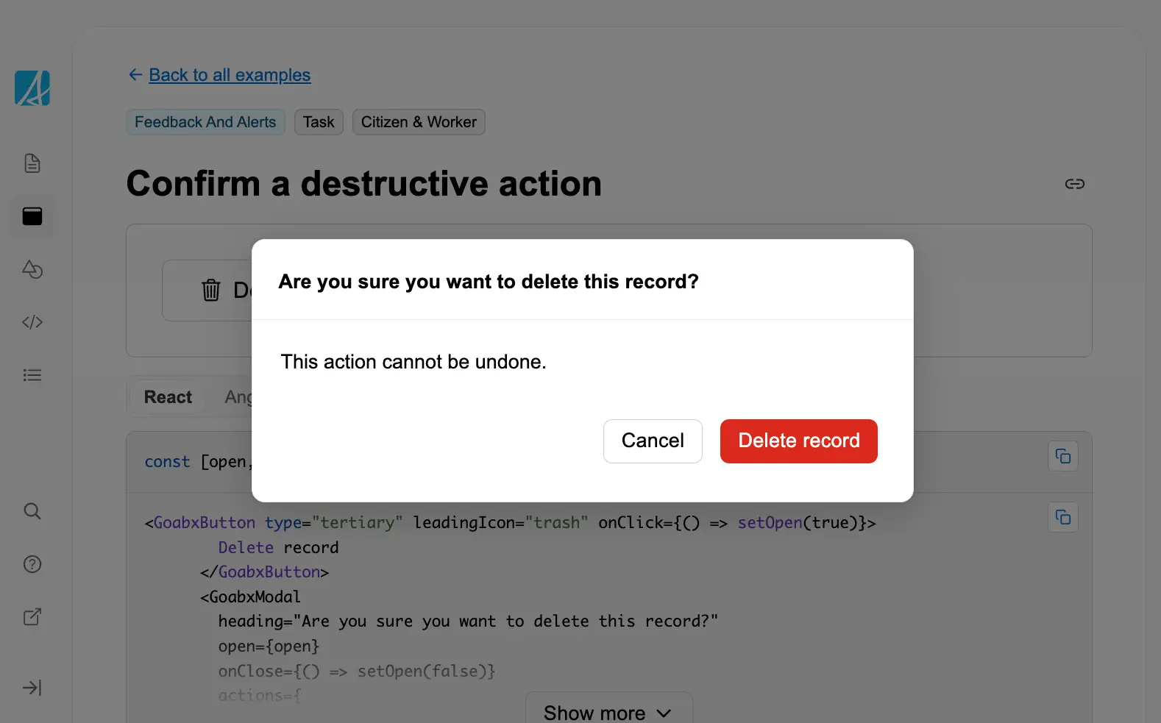The image size is (1161, 723).
Task: Open search via magnifier icon
Action: pyautogui.click(x=32, y=511)
